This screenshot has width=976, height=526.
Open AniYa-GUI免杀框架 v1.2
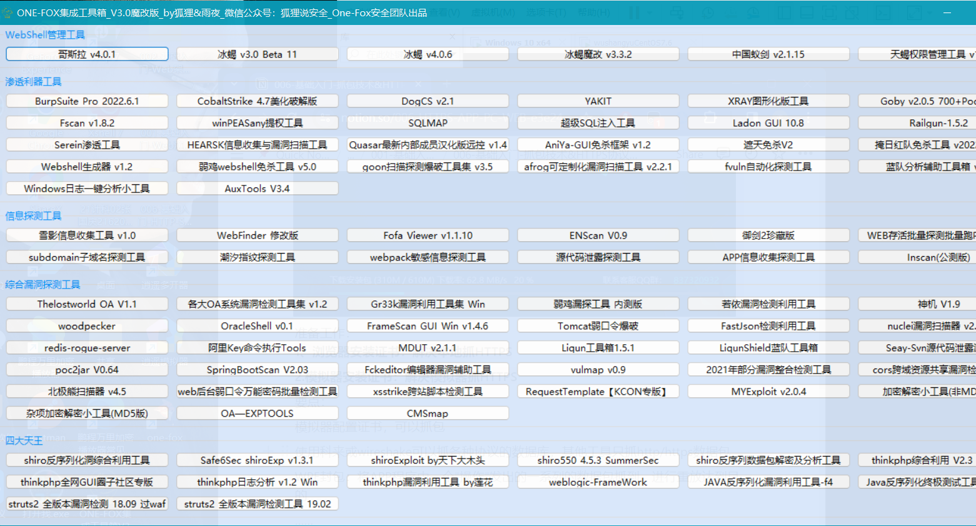[598, 145]
